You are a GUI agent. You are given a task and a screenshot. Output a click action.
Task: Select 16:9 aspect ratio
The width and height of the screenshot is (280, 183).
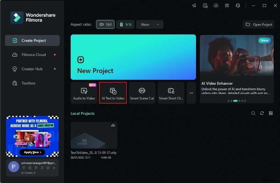[105, 24]
